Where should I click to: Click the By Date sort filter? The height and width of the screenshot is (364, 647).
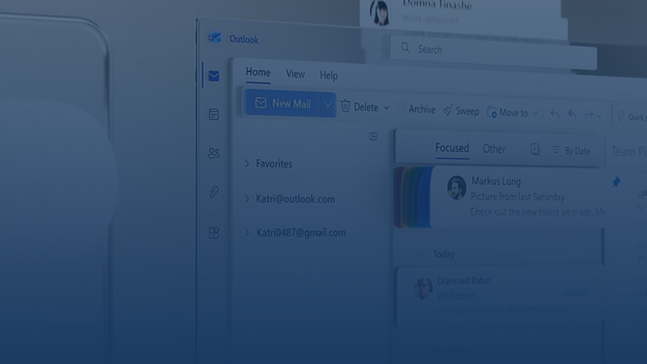pyautogui.click(x=571, y=150)
